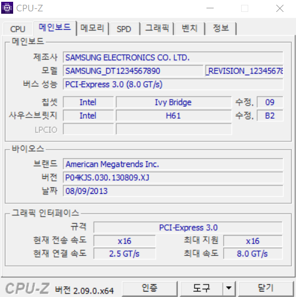Click the 인증 button

150,288
